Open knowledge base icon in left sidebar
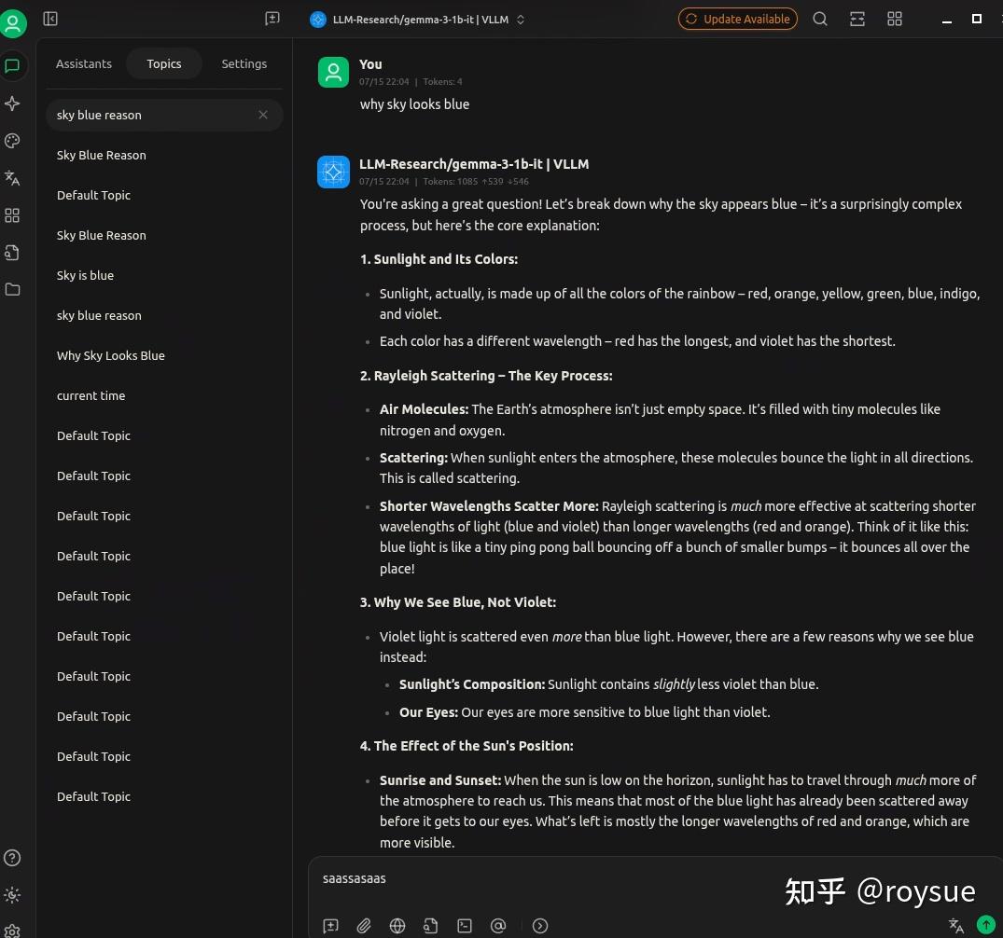This screenshot has width=1003, height=938. tap(12, 253)
